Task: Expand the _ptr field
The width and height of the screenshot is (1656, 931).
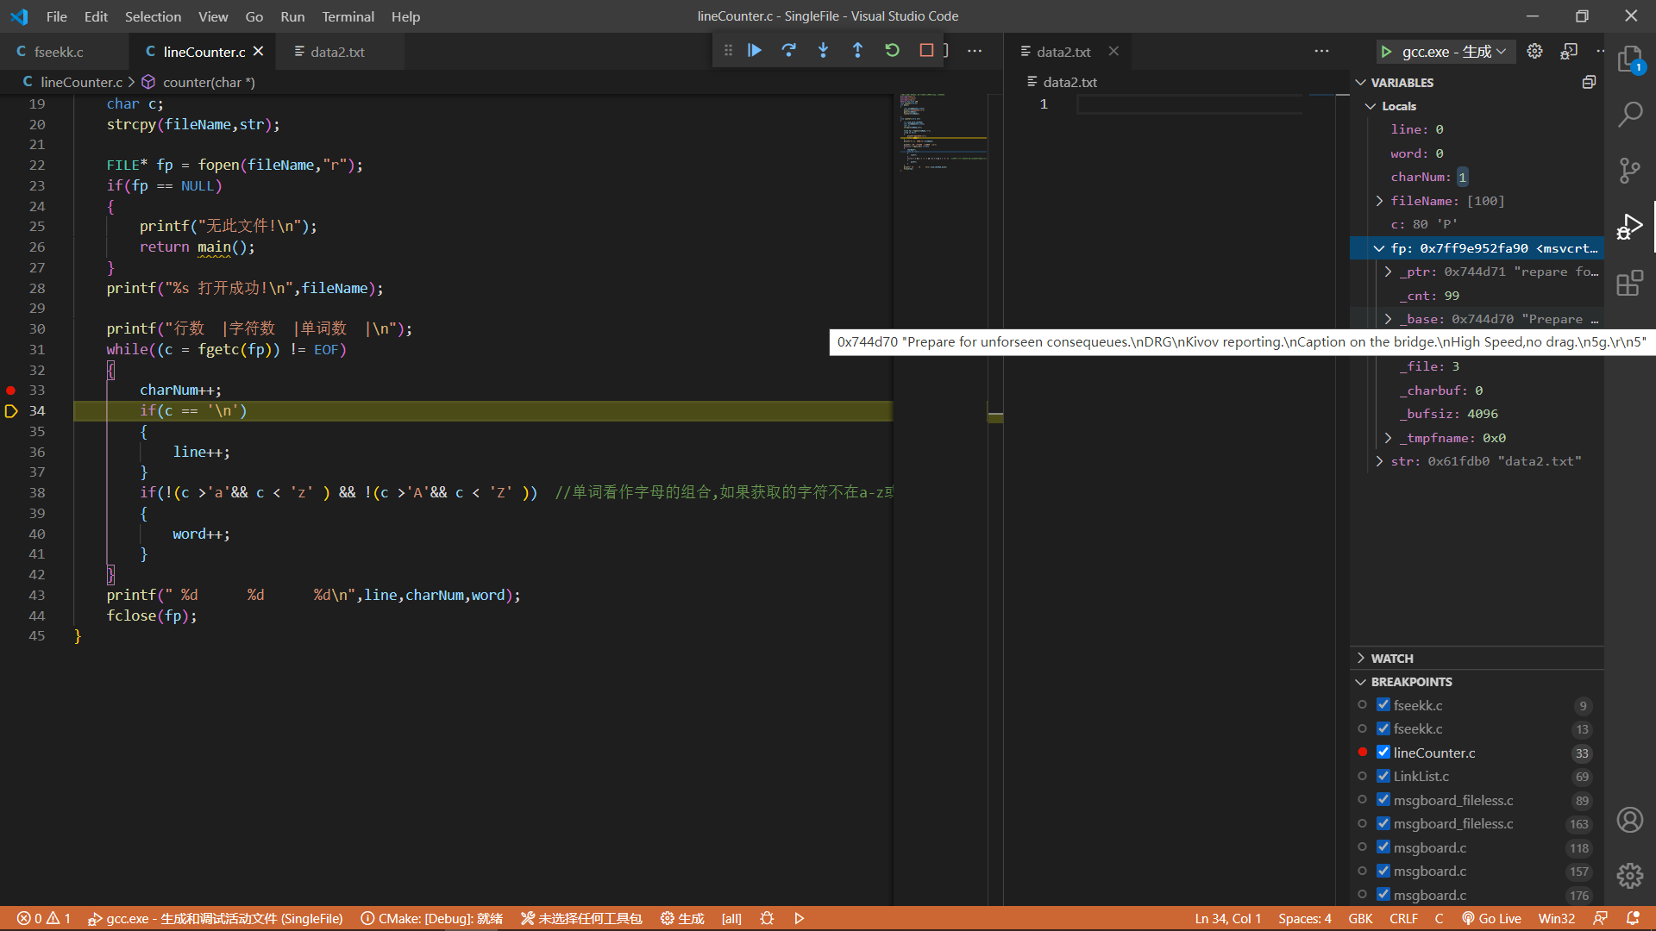Action: (x=1389, y=272)
